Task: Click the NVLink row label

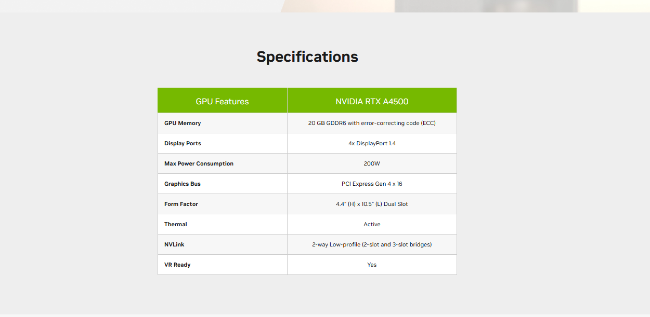Action: (174, 244)
